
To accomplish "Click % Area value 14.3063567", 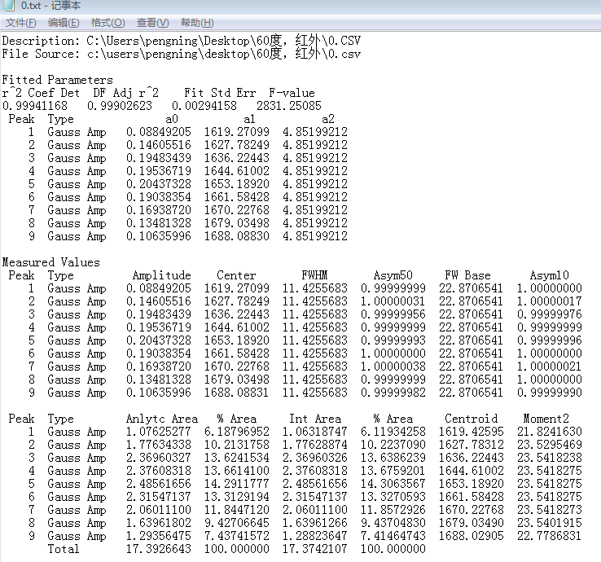I will pos(393,484).
